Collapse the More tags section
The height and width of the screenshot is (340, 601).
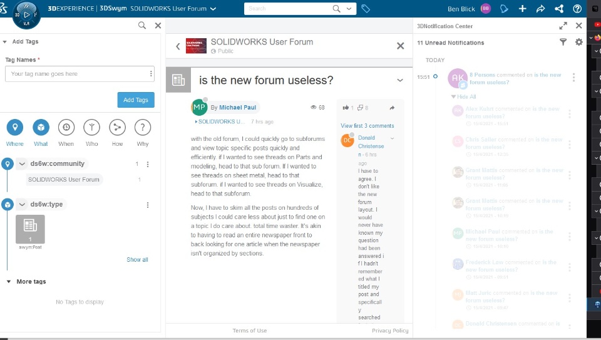coord(8,282)
